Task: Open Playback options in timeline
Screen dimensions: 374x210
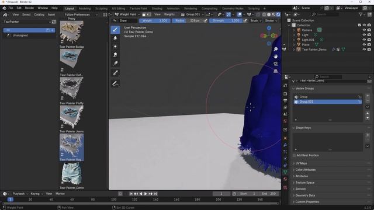Action: 20,194
